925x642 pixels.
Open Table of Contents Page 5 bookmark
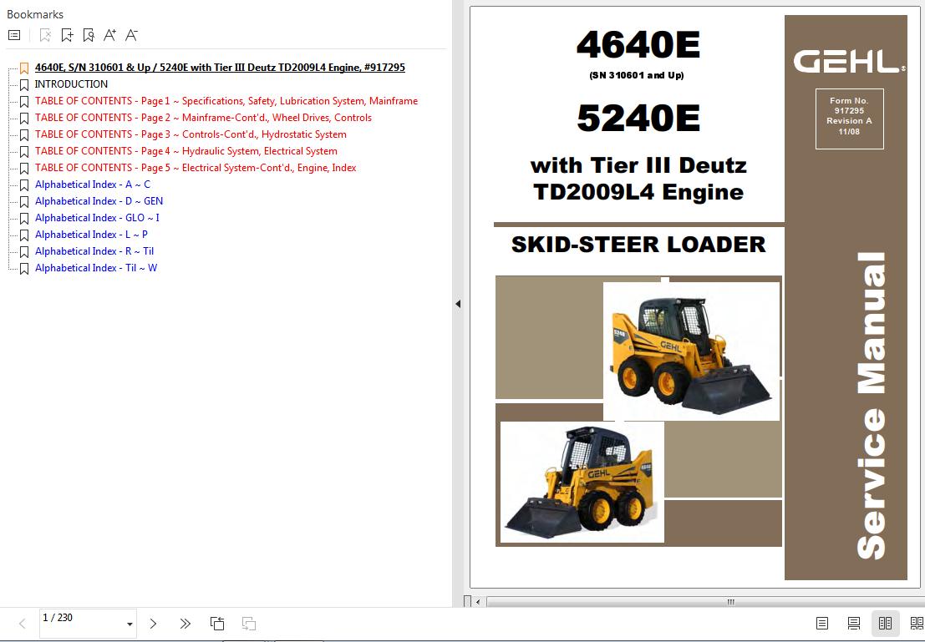tap(196, 168)
